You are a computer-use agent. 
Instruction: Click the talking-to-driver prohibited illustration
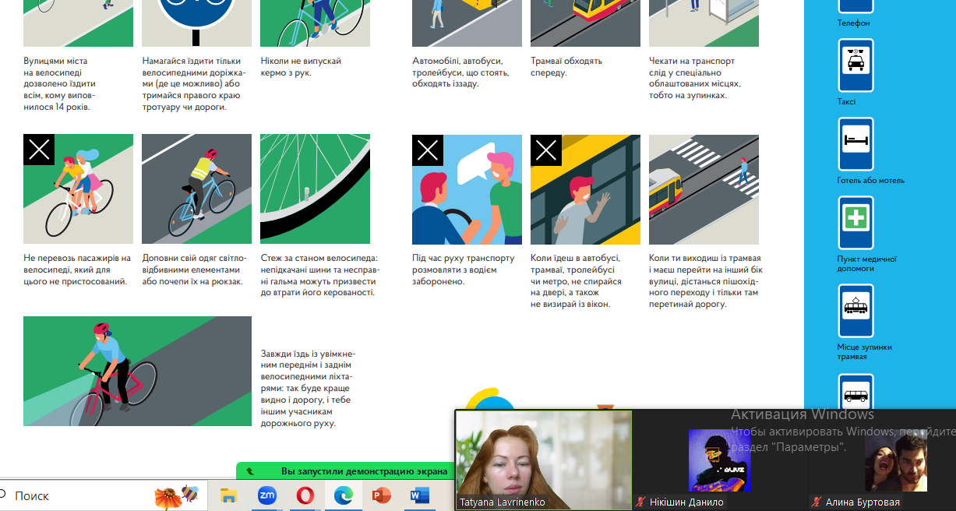467,189
